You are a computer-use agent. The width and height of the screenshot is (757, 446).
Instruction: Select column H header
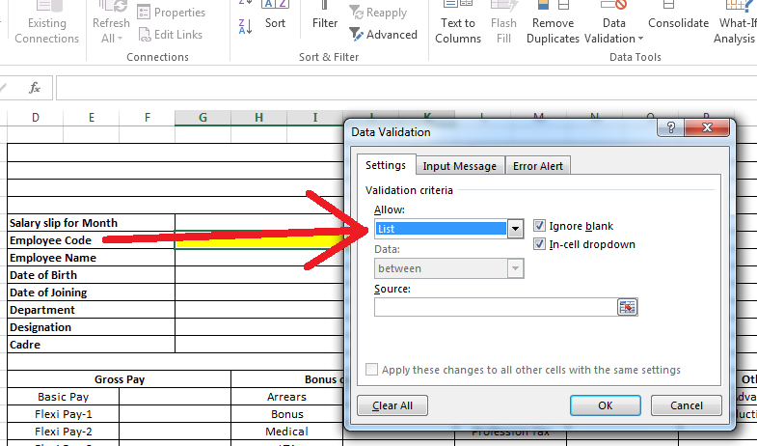point(258,118)
